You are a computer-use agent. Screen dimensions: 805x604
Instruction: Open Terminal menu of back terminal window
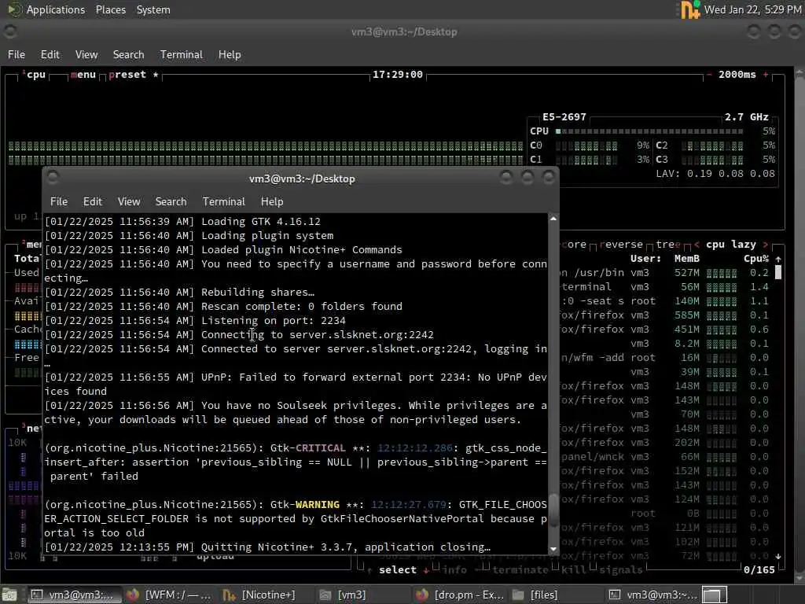coord(182,54)
